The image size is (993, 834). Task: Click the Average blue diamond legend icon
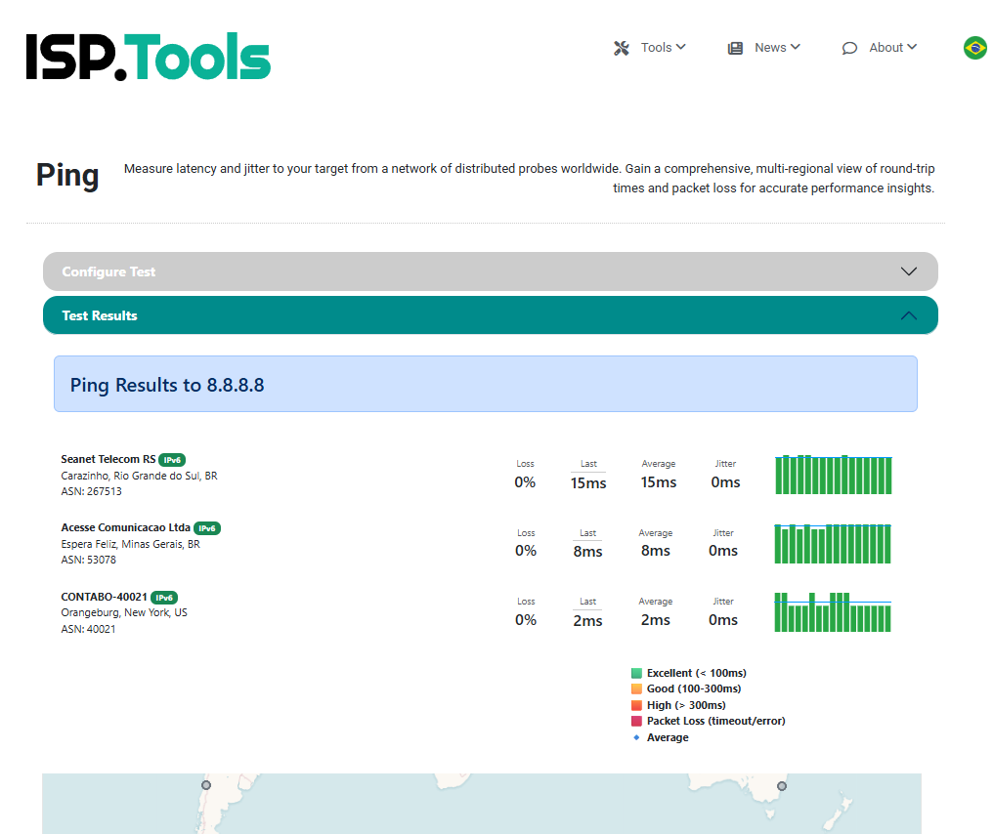[637, 737]
